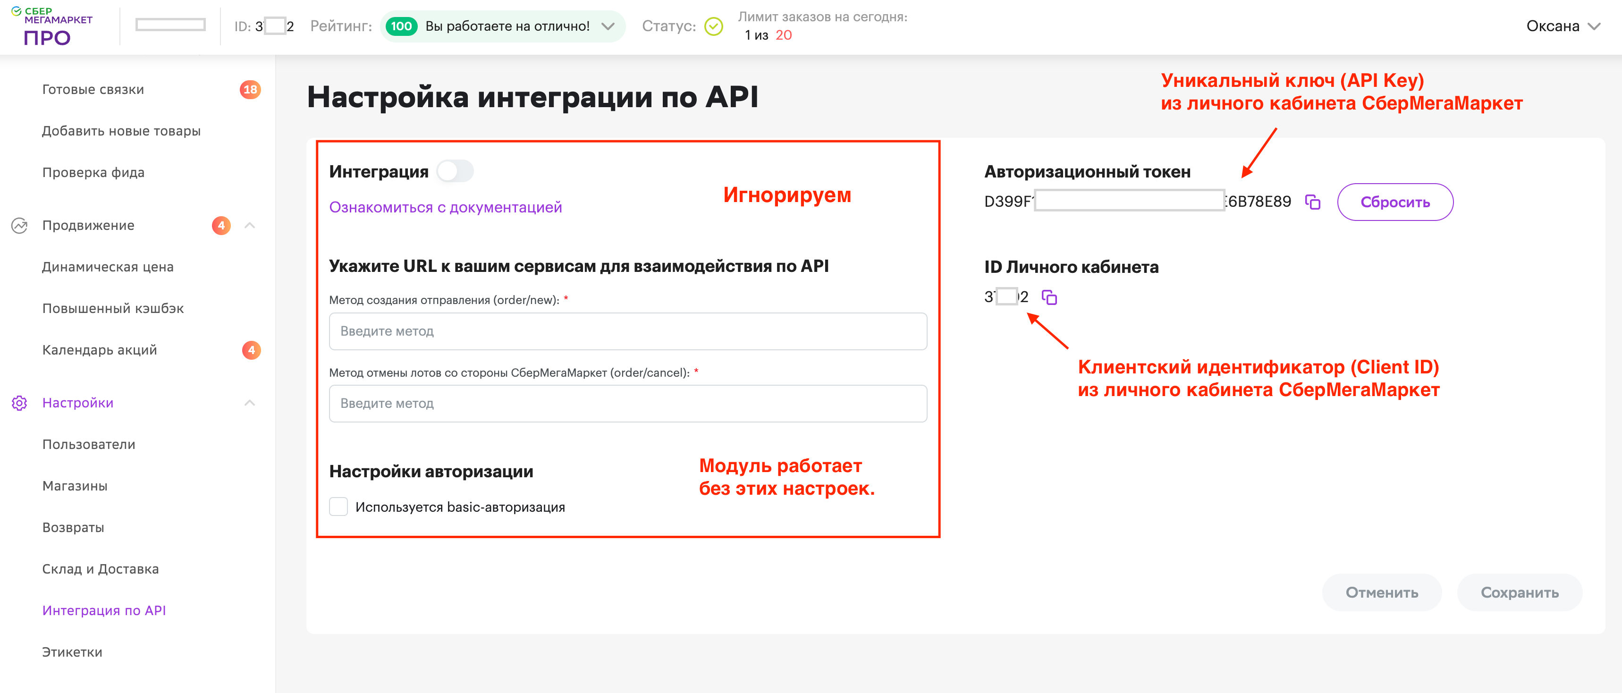Open Динамическая цена page
The width and height of the screenshot is (1622, 693).
click(108, 267)
